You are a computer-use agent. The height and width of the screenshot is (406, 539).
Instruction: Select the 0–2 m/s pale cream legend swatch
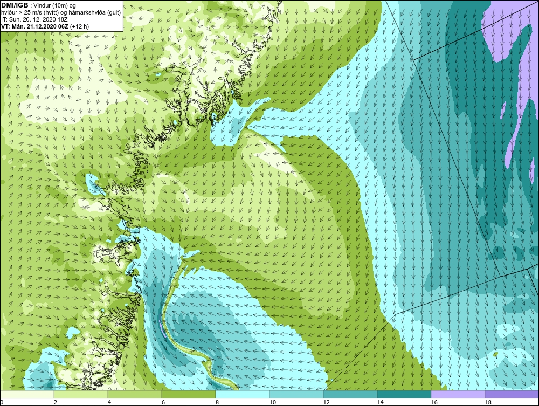27,394
